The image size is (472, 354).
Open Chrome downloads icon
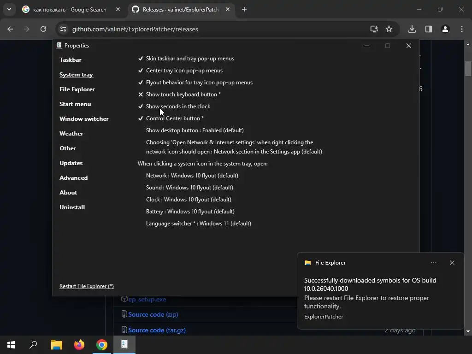point(412,29)
